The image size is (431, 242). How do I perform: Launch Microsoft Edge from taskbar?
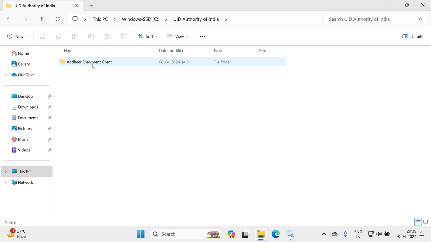pyautogui.click(x=276, y=234)
